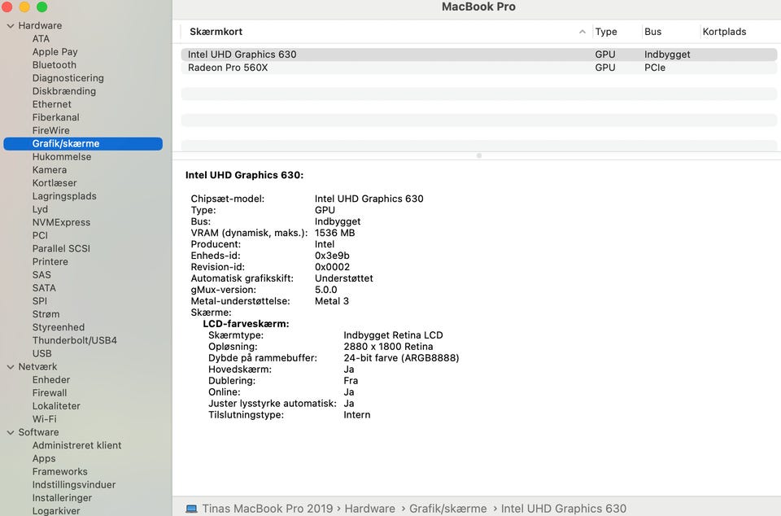The height and width of the screenshot is (516, 781).
Task: Select FireWire in the sidebar
Action: tap(50, 130)
